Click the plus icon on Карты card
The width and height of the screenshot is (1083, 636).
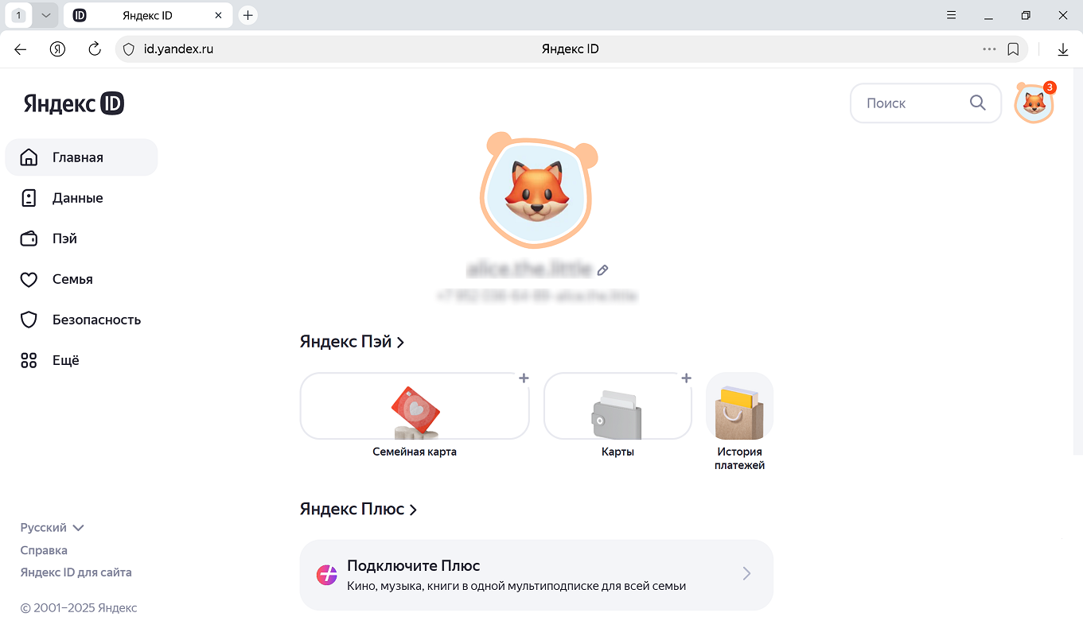[x=686, y=378]
